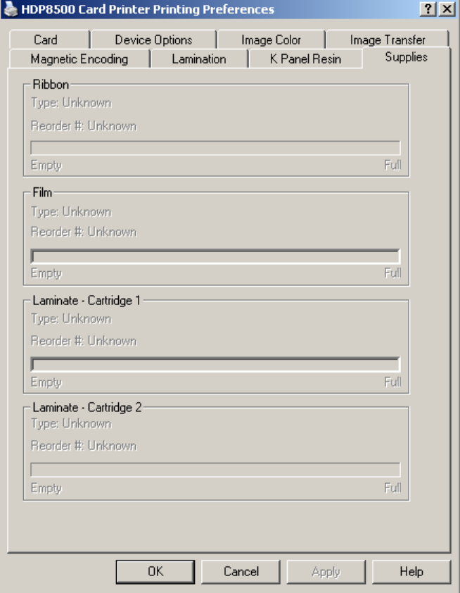Click the Film level progress bar
The image size is (460, 593).
(215, 256)
